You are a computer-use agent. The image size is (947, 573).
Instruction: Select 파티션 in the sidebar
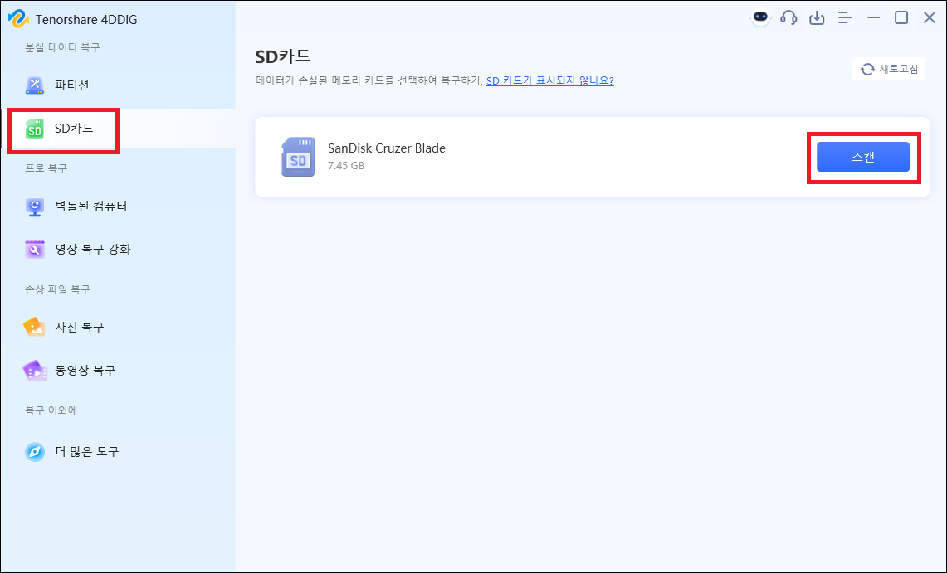(118, 85)
